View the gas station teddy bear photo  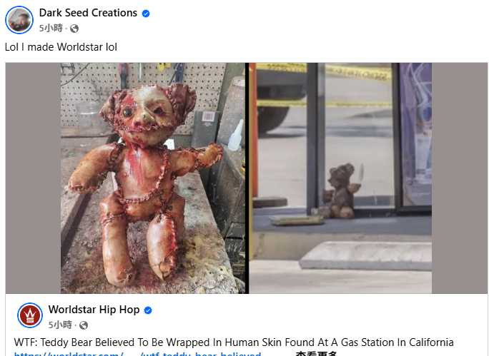pyautogui.click(x=340, y=178)
